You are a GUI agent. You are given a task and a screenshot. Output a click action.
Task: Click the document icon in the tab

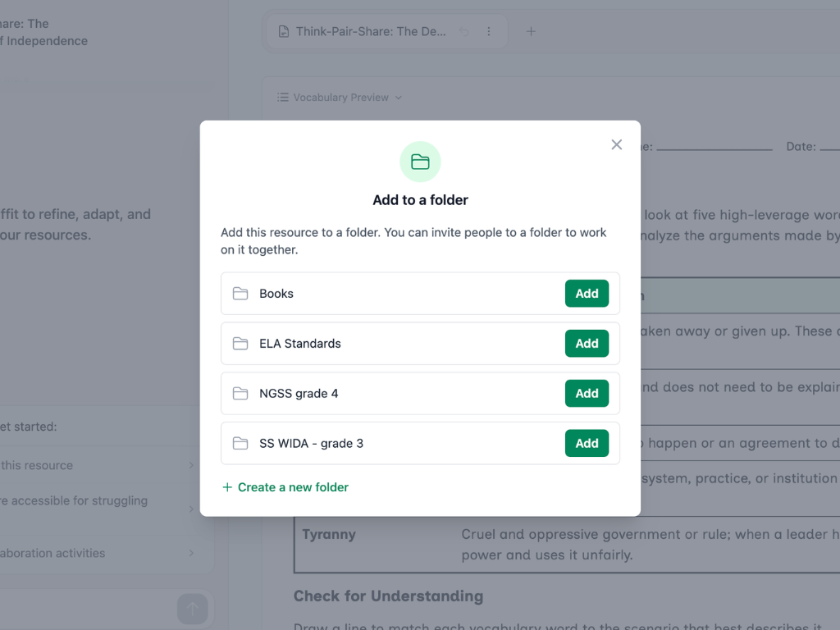click(284, 32)
